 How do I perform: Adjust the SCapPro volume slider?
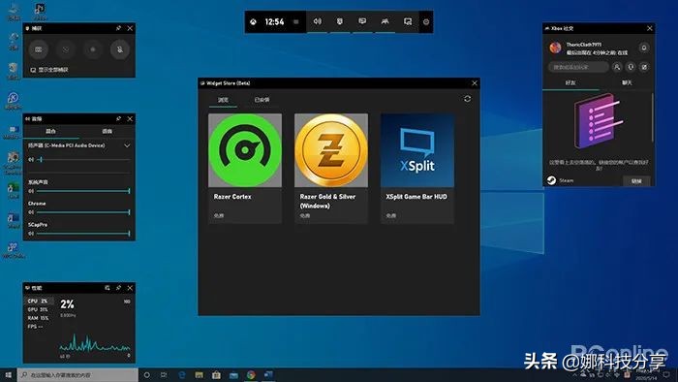point(83,234)
